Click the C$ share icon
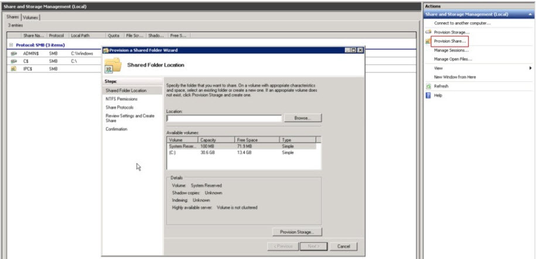This screenshot has width=536, height=259. [14, 61]
